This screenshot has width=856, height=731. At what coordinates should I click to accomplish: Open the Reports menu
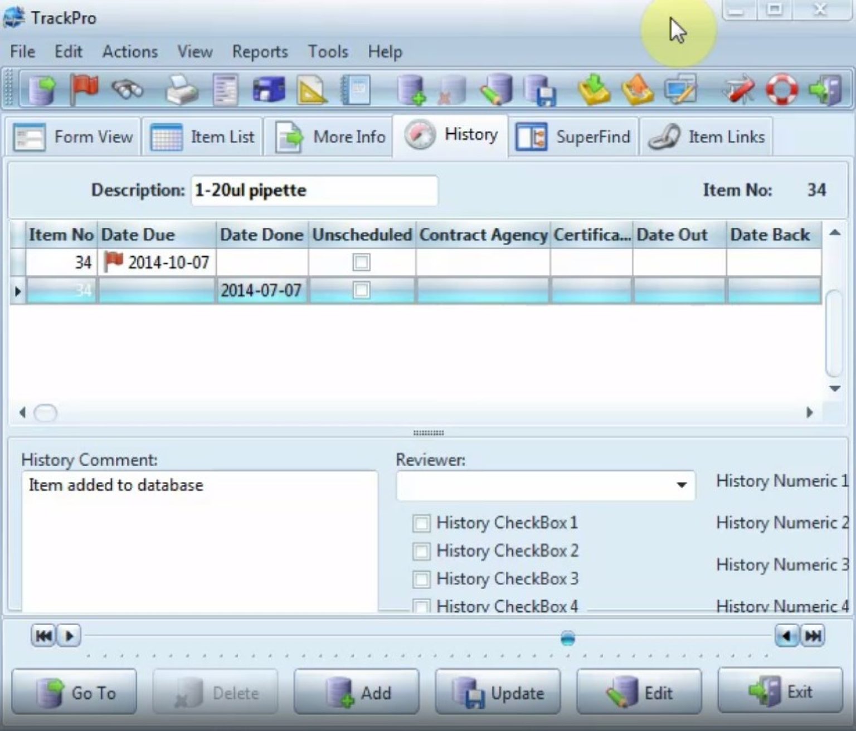point(260,52)
